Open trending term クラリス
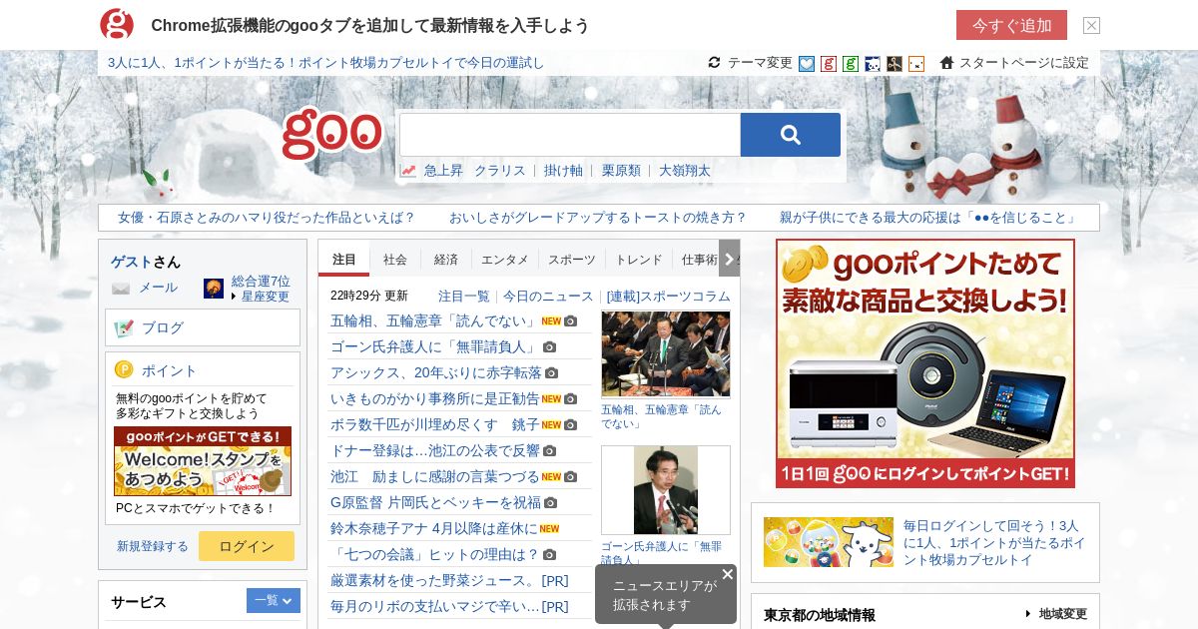Viewport: 1198px width, 629px height. (x=500, y=171)
